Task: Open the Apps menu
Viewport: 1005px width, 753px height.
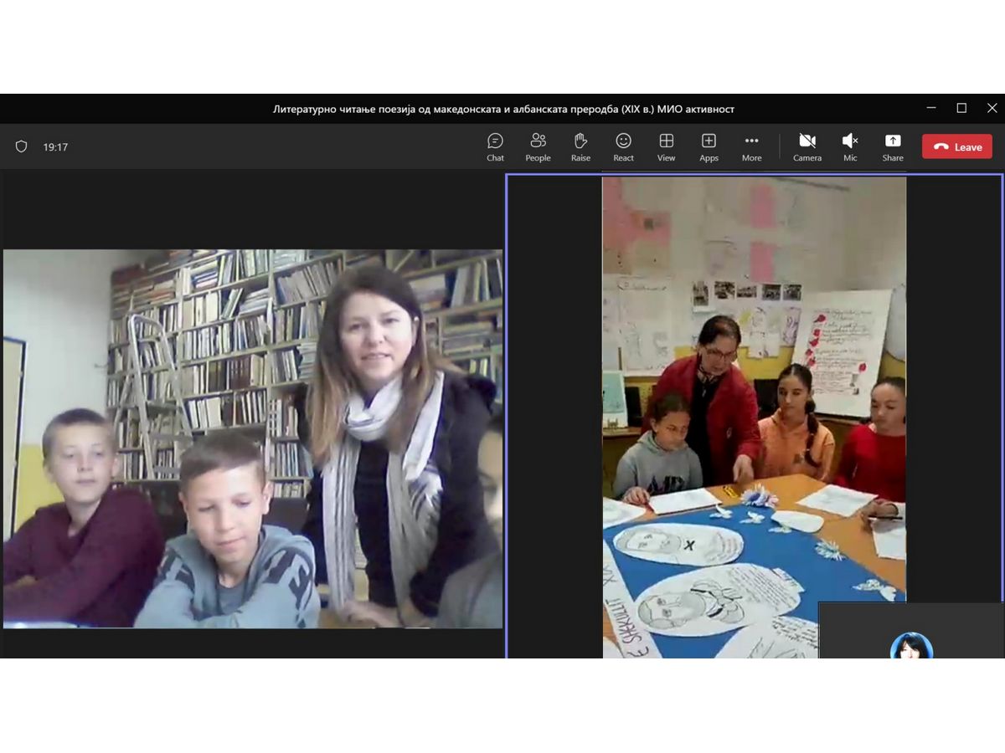Action: click(709, 146)
